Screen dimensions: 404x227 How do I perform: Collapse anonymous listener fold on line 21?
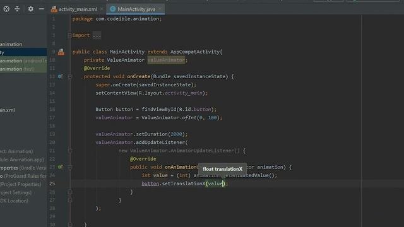click(x=70, y=151)
